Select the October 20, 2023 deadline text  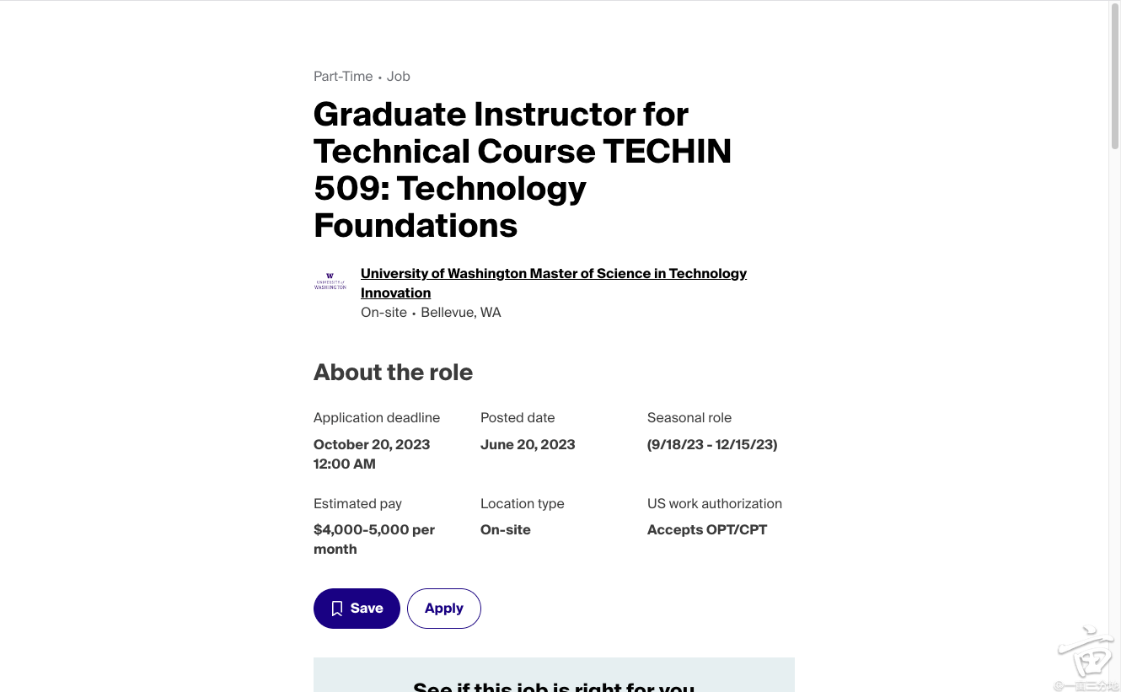372,444
